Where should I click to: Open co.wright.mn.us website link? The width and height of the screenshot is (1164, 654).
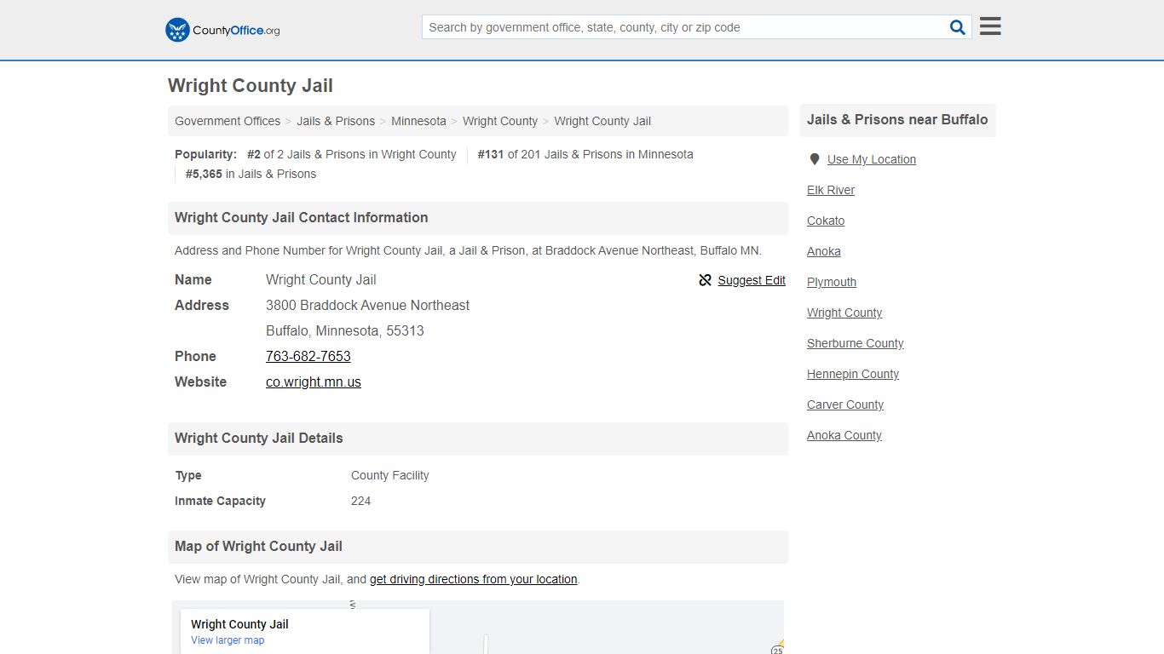tap(314, 381)
